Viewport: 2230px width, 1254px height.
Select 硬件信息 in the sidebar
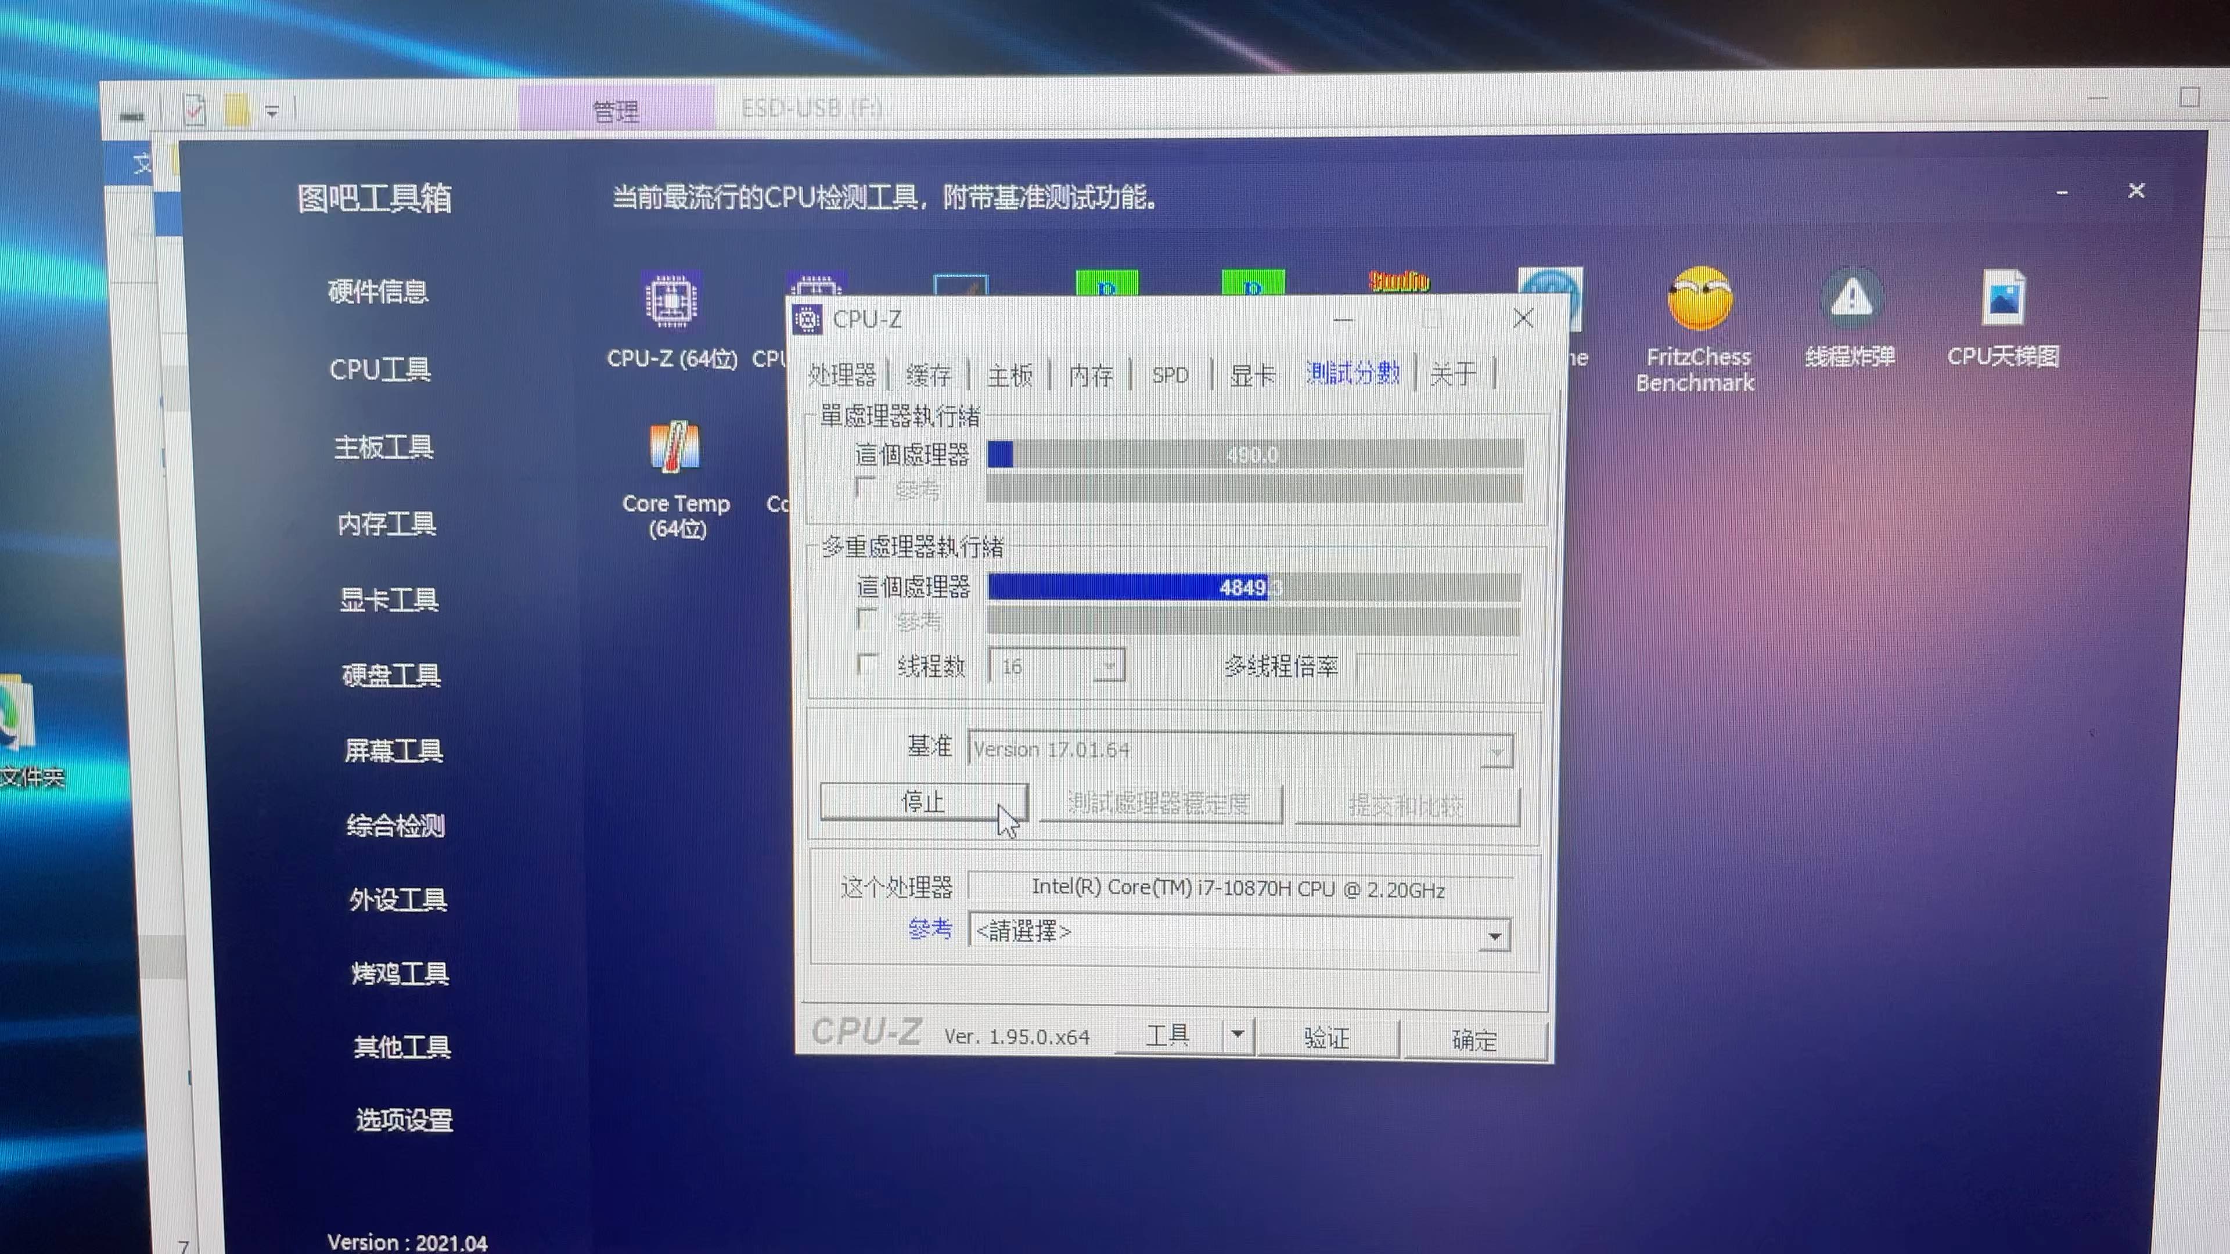coord(378,291)
